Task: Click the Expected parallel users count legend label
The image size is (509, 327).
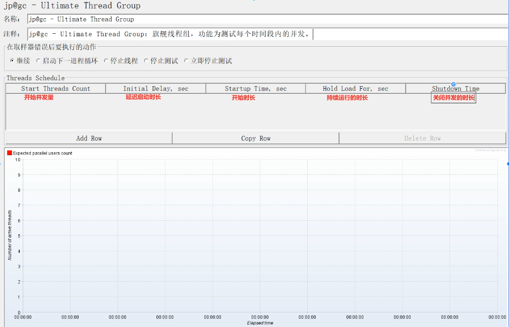Action: [x=42, y=153]
